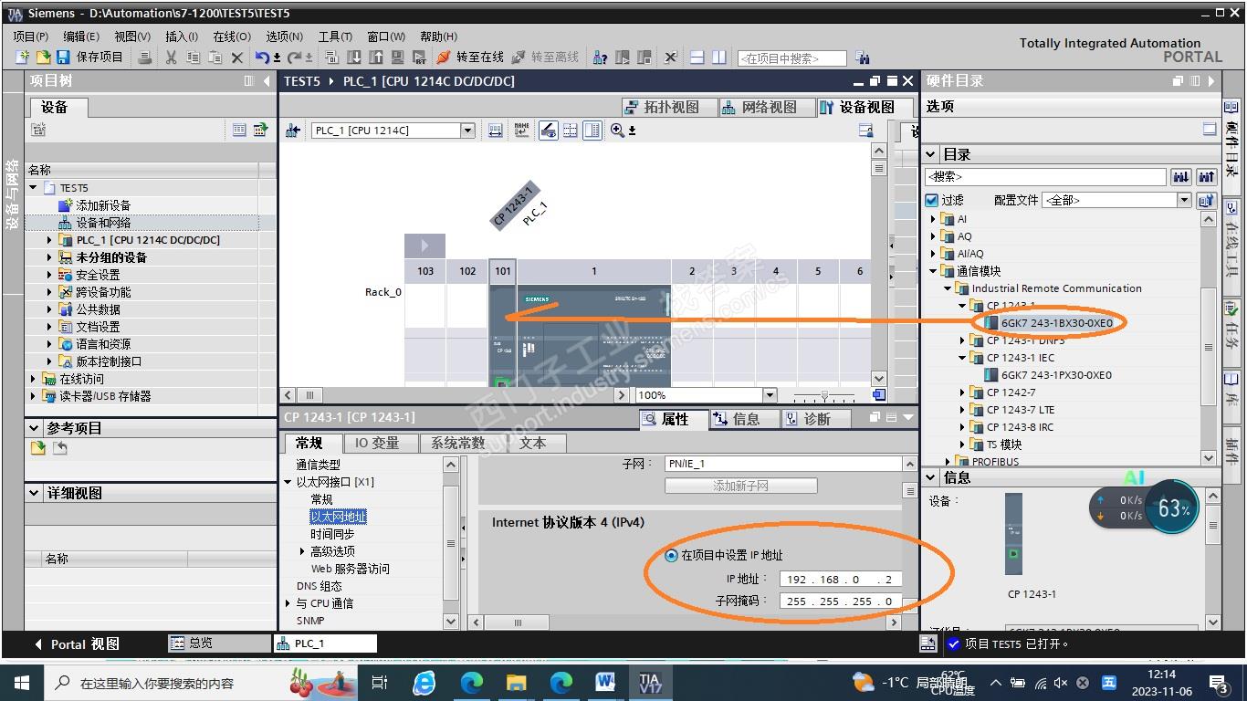This screenshot has height=701, width=1247.
Task: Open the zoom 100% dropdown
Action: pos(770,395)
